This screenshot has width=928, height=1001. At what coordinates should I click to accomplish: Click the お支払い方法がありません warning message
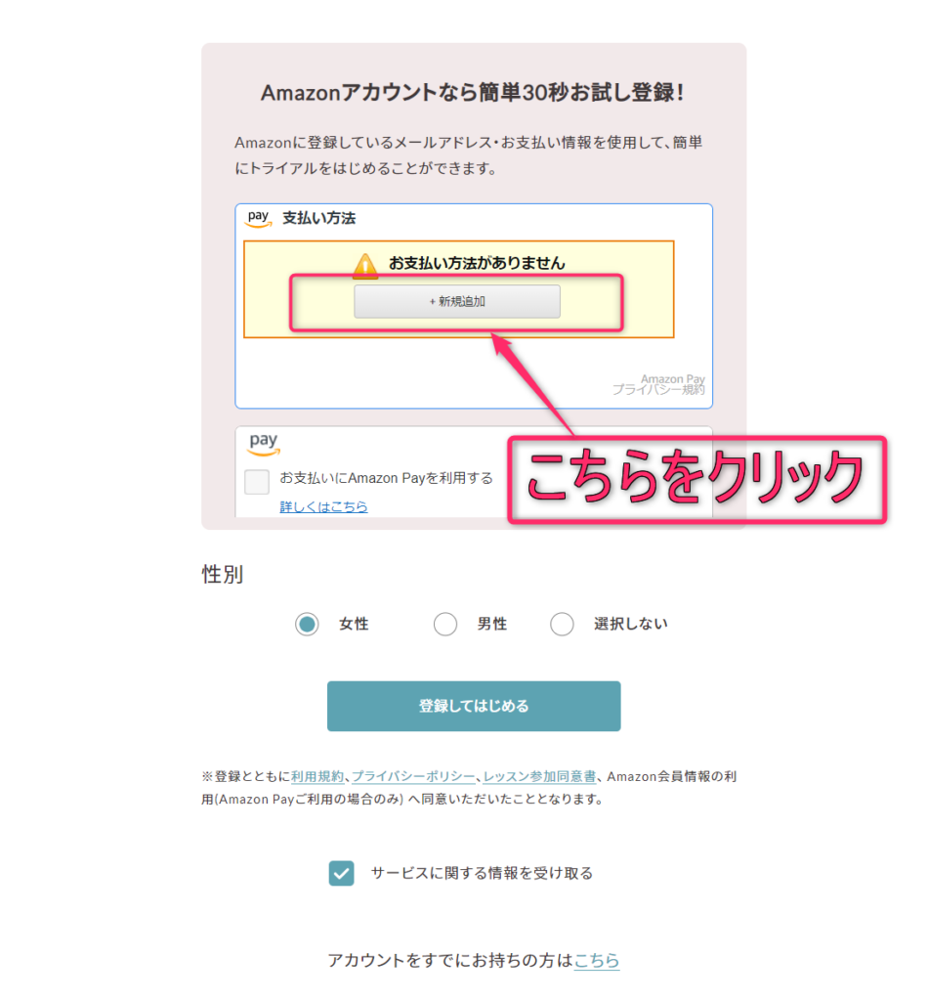pos(477,263)
